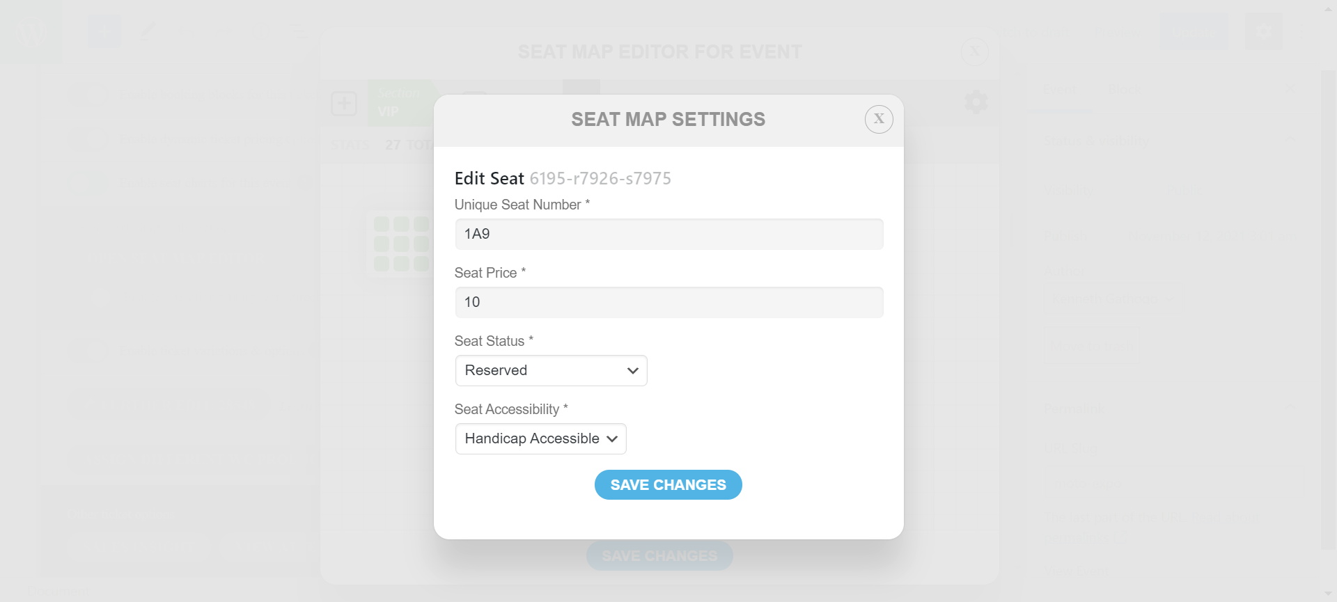The image size is (1337, 602).
Task: Open the seat map gear settings icon
Action: pos(976,102)
